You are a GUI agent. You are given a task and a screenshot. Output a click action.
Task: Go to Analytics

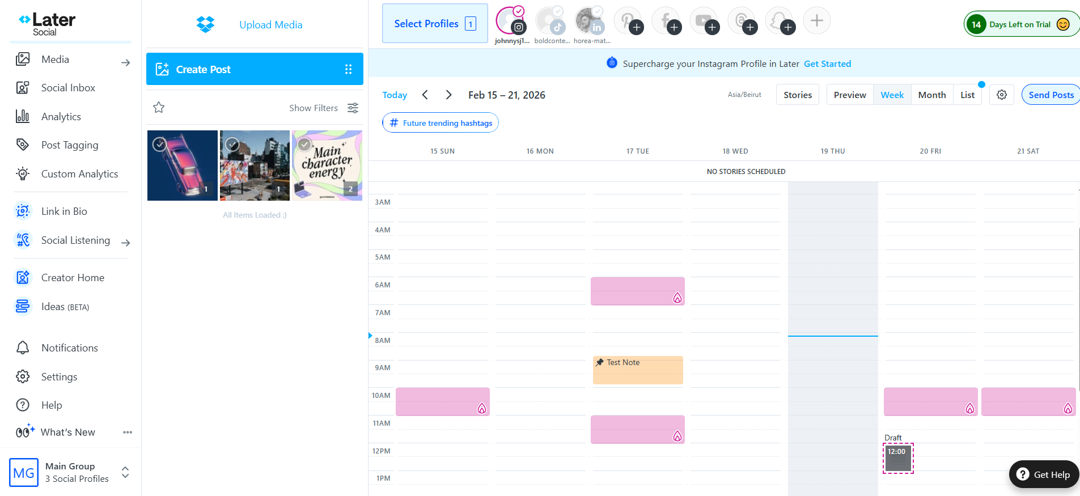pos(61,117)
